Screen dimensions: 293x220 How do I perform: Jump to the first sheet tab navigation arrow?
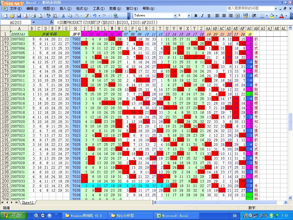tap(2, 203)
